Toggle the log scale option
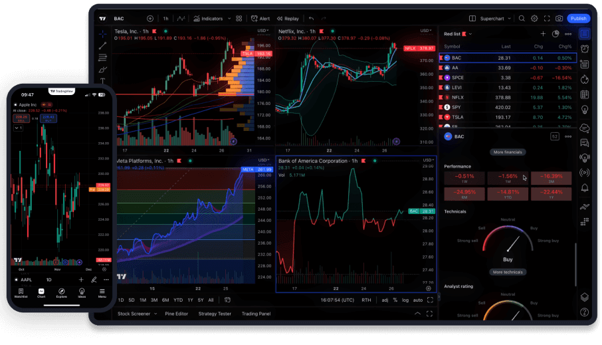 point(405,300)
